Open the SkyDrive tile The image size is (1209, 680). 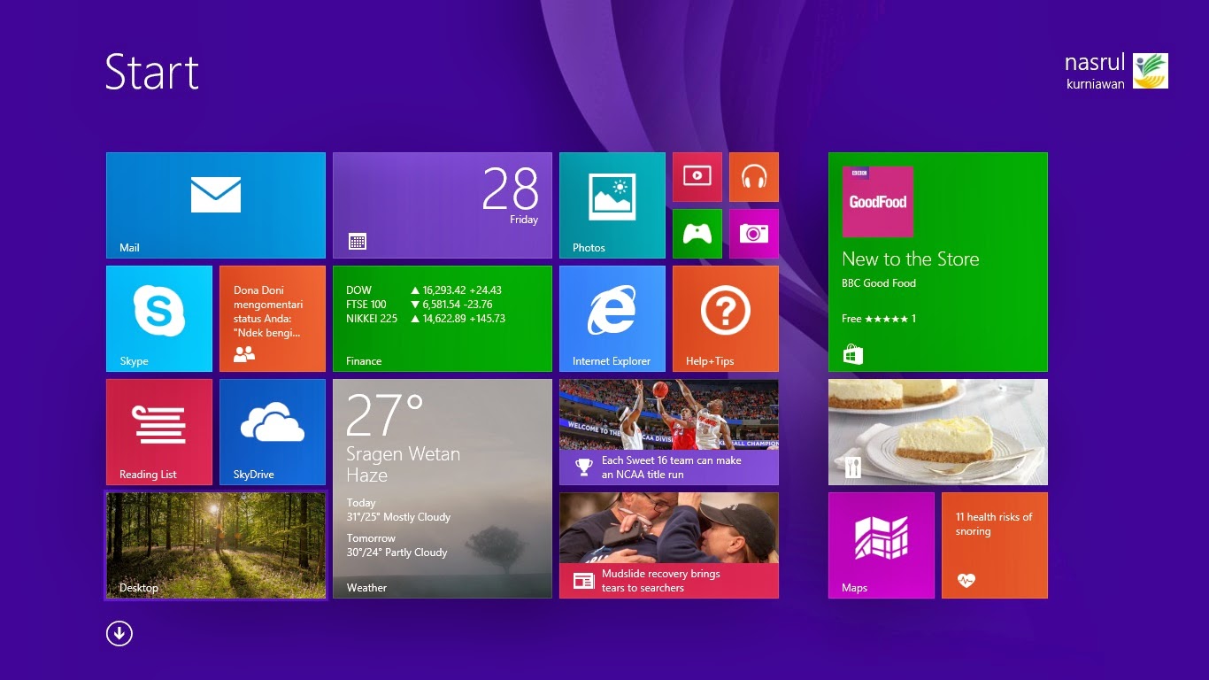[273, 432]
